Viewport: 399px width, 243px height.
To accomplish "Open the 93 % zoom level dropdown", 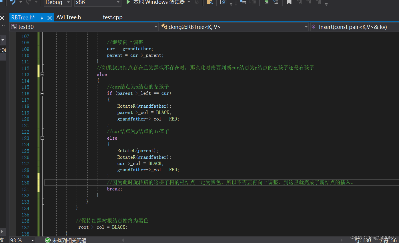I will pyautogui.click(x=22, y=240).
